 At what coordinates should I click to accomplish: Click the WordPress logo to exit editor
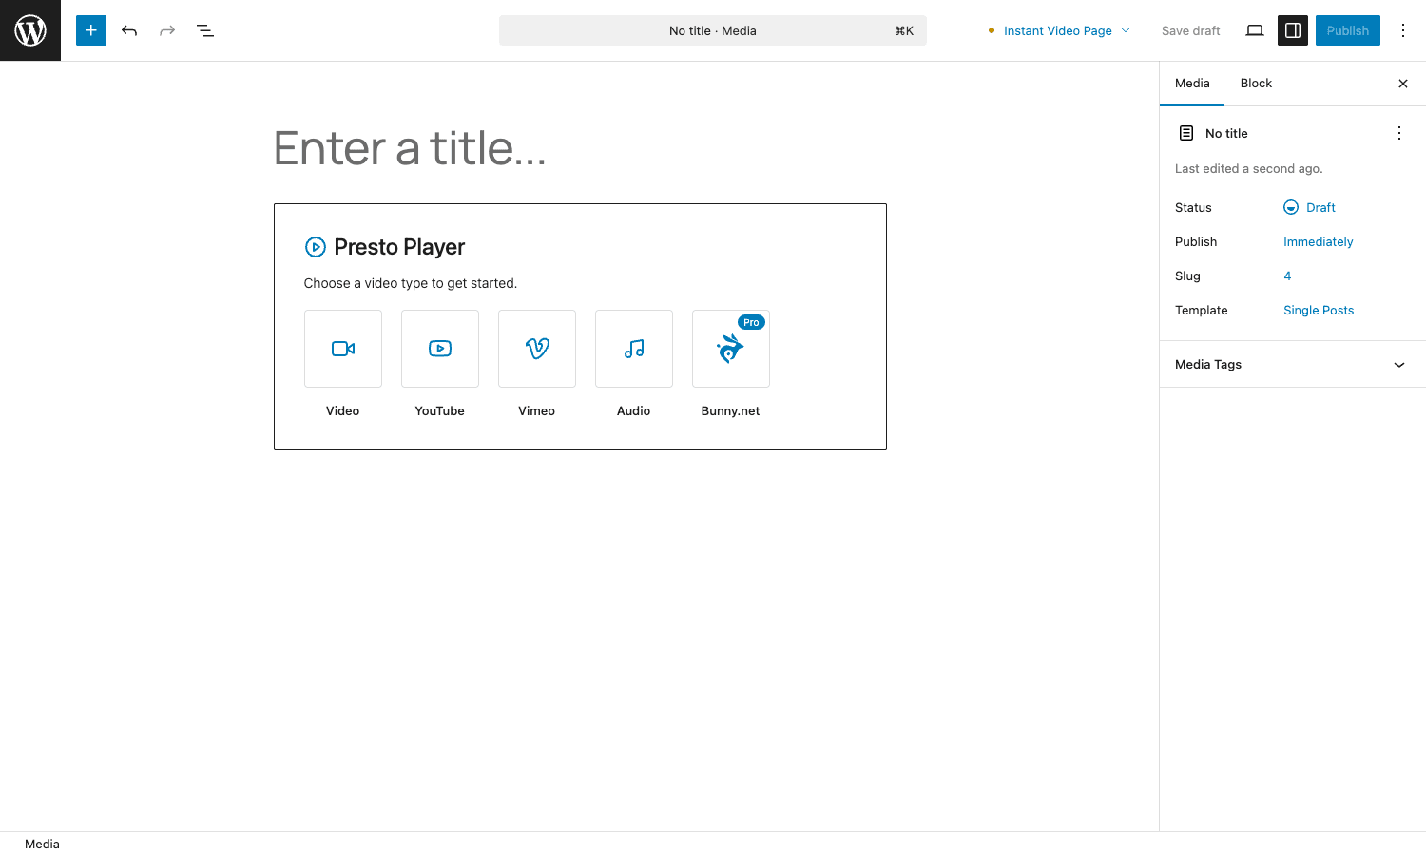click(x=30, y=30)
